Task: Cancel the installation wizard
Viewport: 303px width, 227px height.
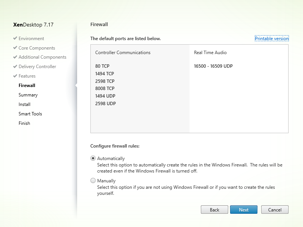Action: point(275,210)
